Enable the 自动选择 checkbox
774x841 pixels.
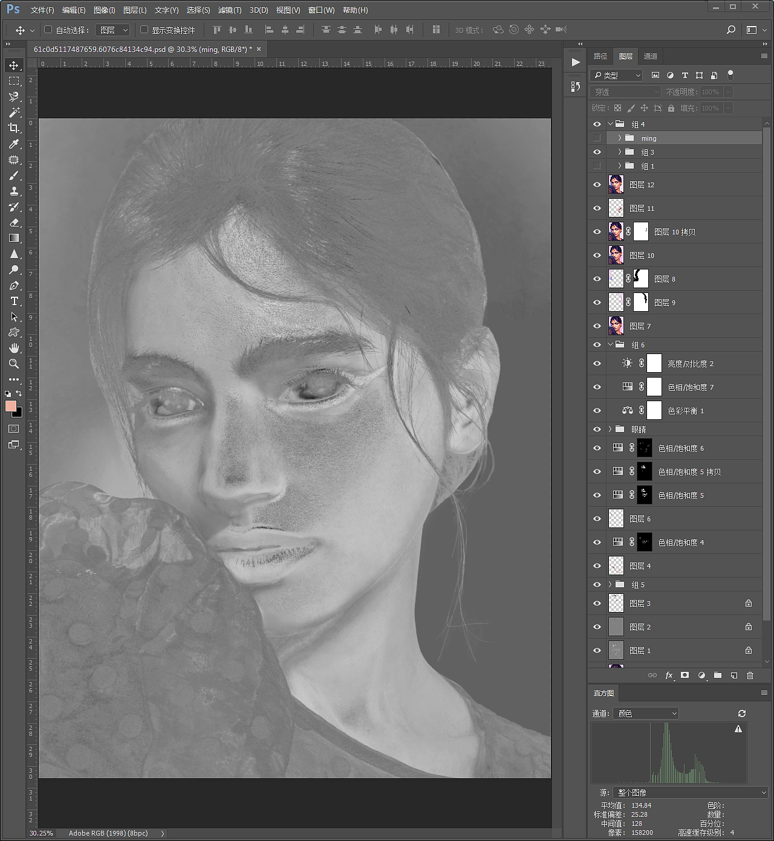point(48,30)
